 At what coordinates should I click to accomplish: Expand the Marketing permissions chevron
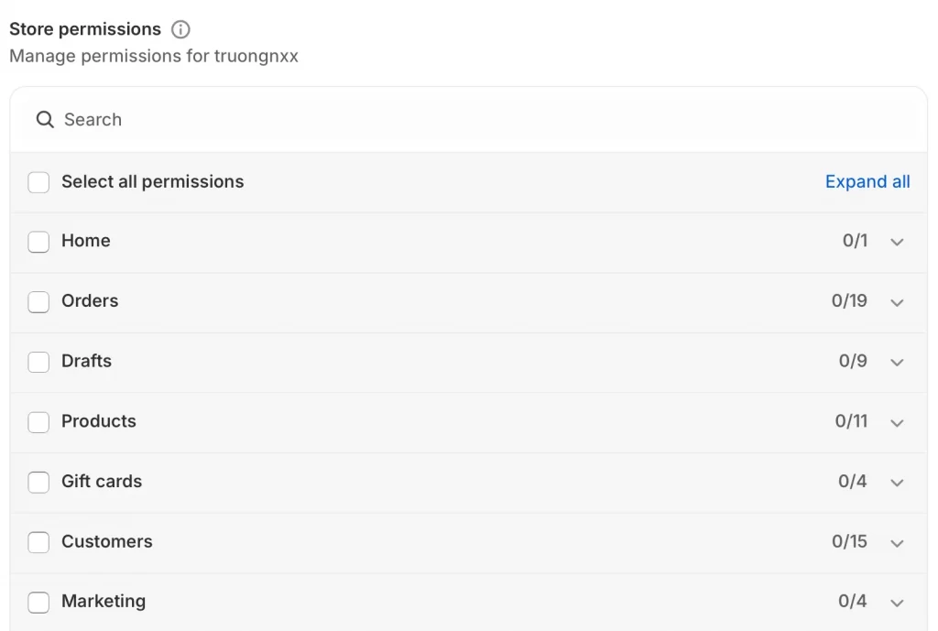pos(897,603)
